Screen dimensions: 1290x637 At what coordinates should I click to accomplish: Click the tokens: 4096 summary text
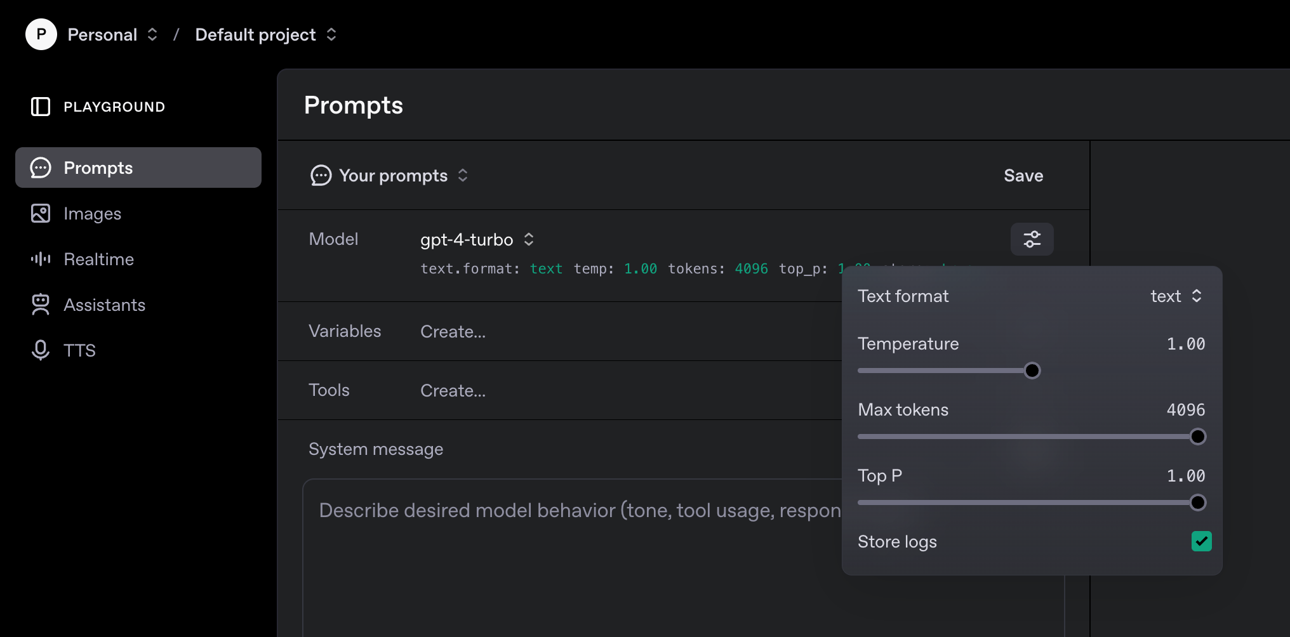coord(718,269)
